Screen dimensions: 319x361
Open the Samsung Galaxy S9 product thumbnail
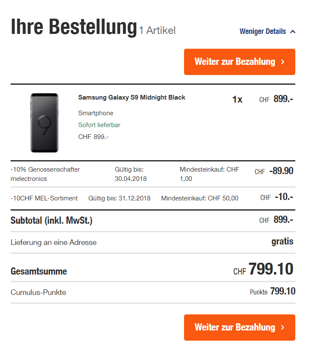44,123
